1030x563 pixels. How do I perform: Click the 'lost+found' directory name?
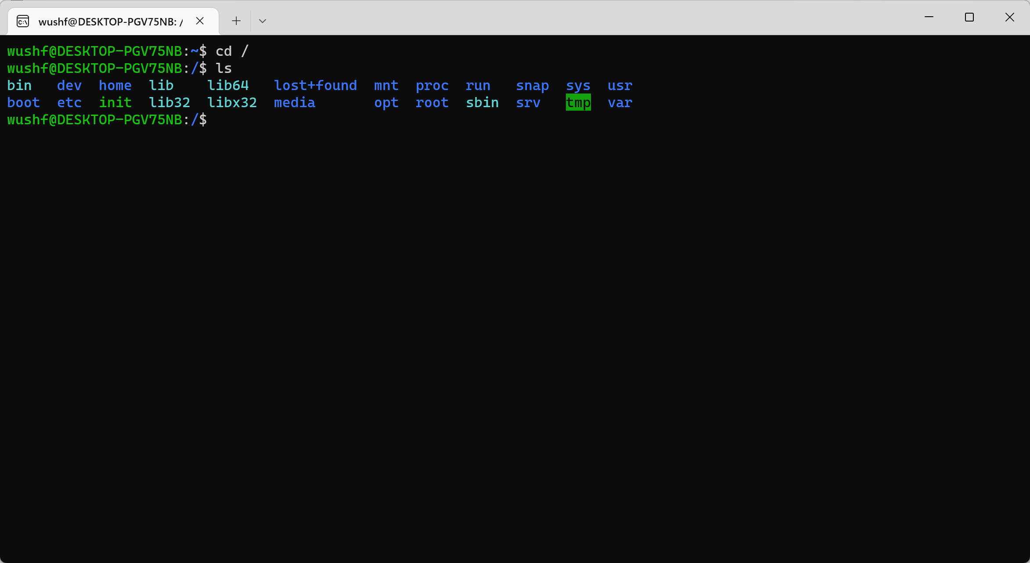tap(316, 86)
